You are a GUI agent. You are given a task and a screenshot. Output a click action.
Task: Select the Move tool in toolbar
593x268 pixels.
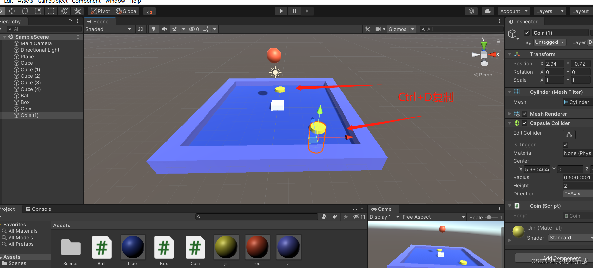(x=12, y=11)
